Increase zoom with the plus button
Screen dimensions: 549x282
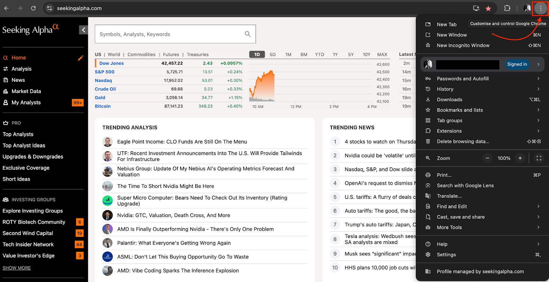(520, 158)
